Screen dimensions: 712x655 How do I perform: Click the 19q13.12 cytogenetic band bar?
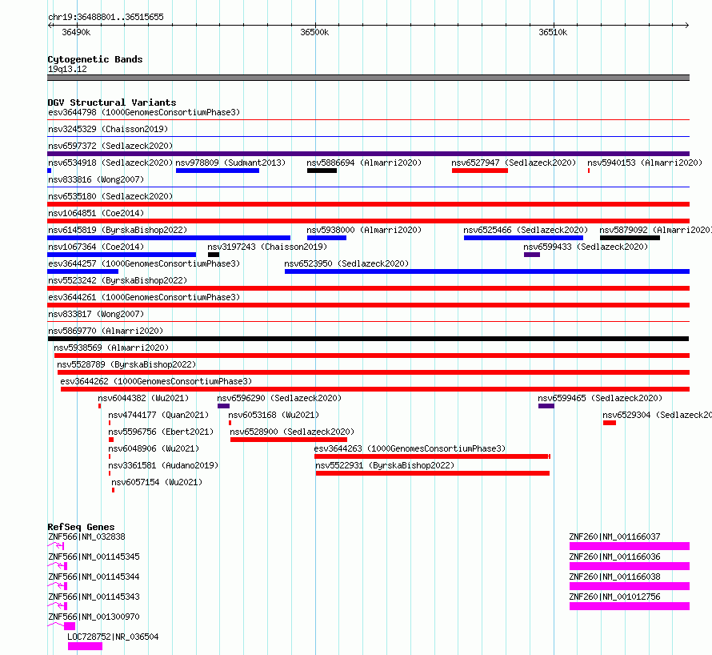(368, 78)
